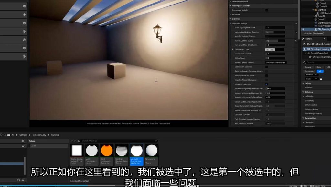Toggle visibility eye of SM_Streetlight actor
Viewport: 331px width, 187px height.
point(303,29)
